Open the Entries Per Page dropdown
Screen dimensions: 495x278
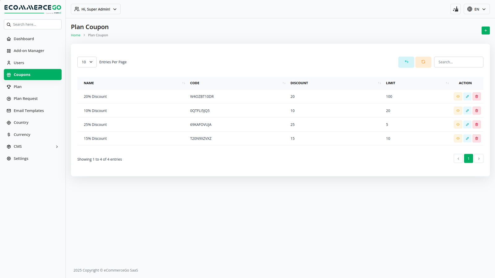(x=87, y=62)
